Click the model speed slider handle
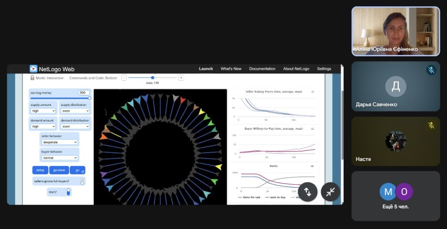 153,78
